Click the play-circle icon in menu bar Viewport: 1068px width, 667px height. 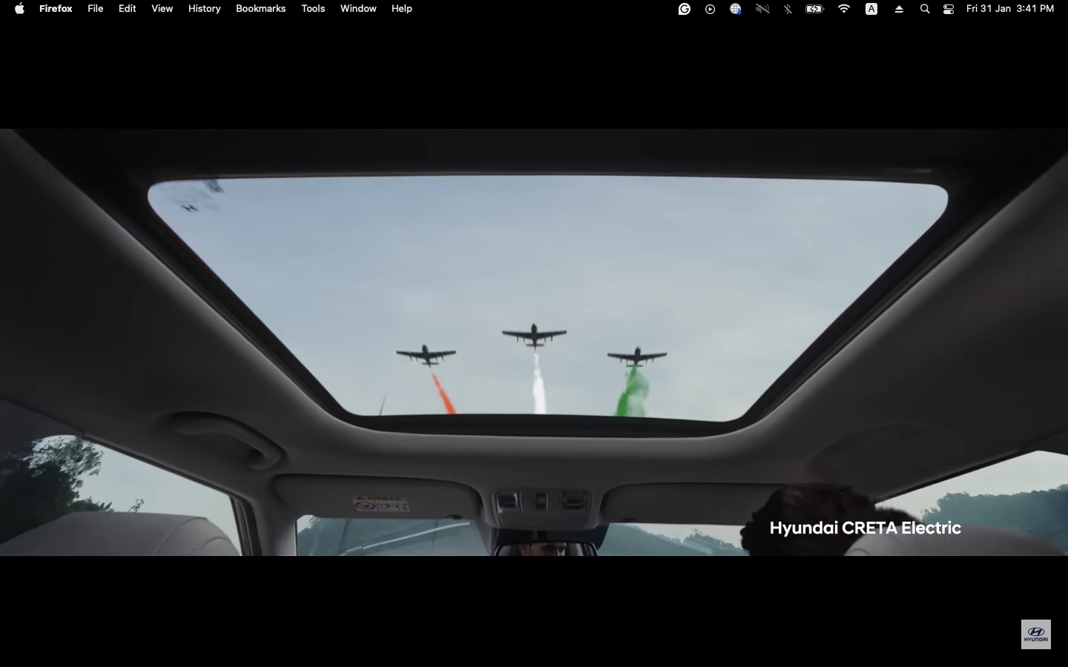[x=710, y=9]
